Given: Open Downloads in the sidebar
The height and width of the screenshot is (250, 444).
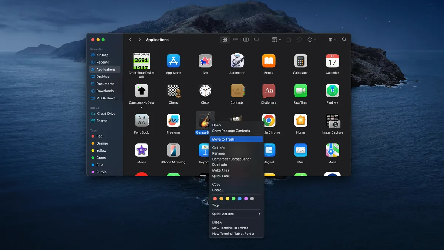Looking at the screenshot, I should tap(105, 91).
